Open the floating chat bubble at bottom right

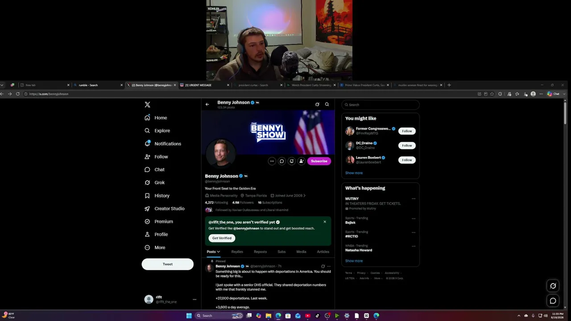point(553,301)
